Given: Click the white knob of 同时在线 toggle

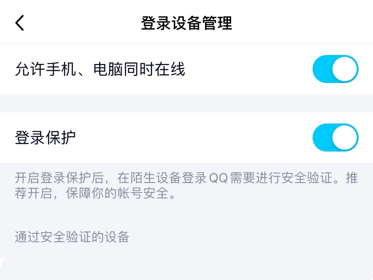Looking at the screenshot, I should [x=345, y=69].
